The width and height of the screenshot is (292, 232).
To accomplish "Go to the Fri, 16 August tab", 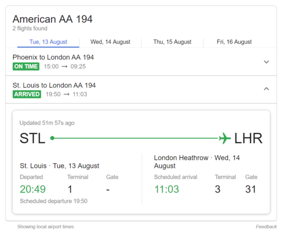I will point(234,42).
